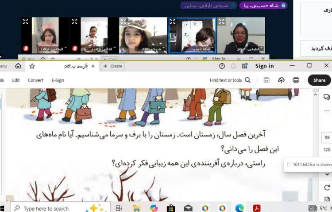
Task: Click the Save file icon
Action: click(x=266, y=80)
